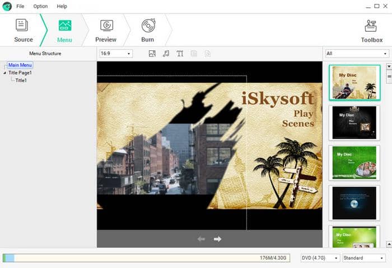Select Title1 in the tree

tap(21, 80)
